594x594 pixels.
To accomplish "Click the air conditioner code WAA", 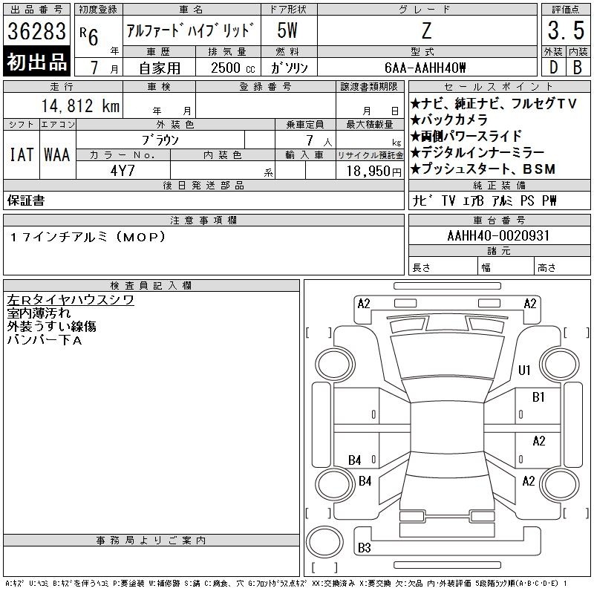I will (57, 154).
